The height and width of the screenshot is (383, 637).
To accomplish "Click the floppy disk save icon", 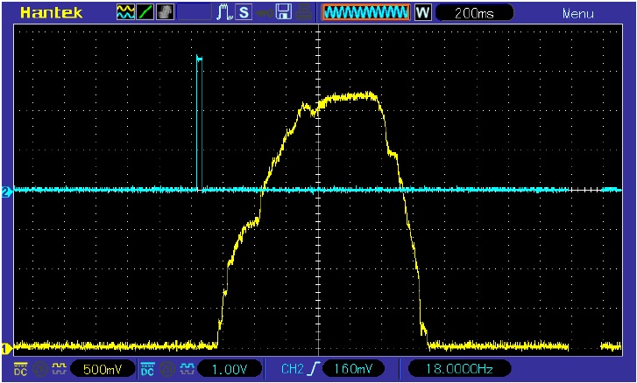I will point(283,13).
